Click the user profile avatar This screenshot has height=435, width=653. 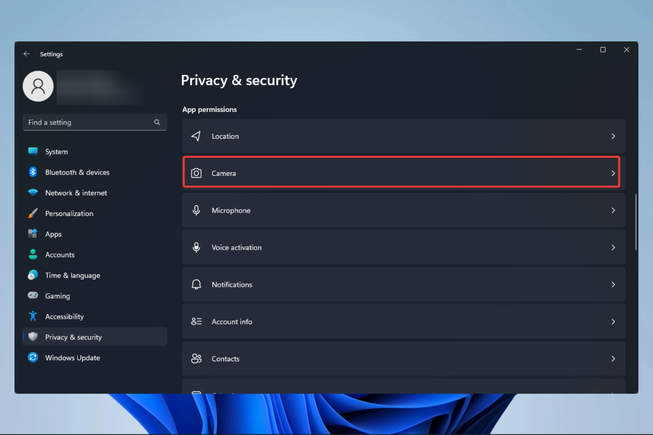(x=38, y=86)
